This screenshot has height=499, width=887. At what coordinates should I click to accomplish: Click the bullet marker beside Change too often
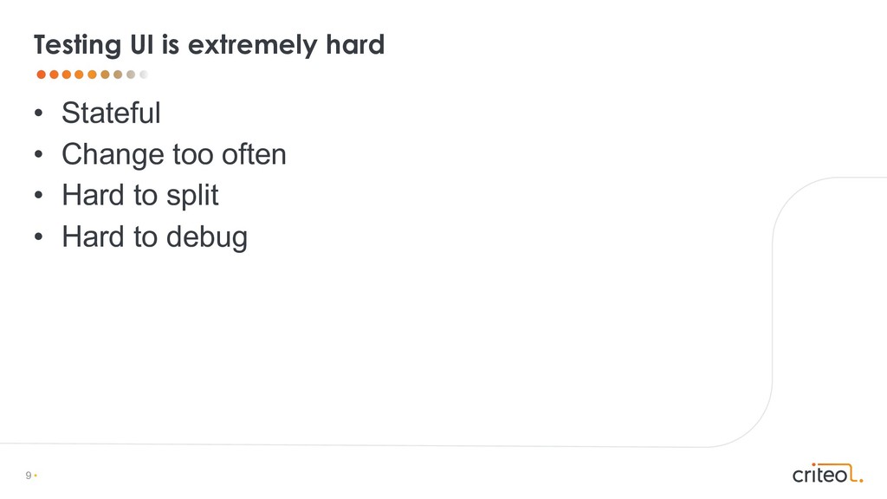38,154
